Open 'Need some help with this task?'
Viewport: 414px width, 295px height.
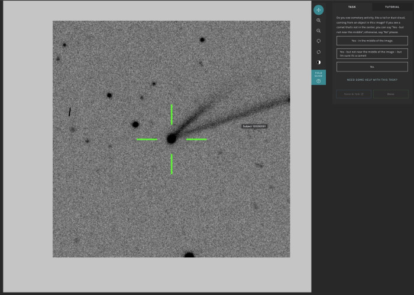pyautogui.click(x=372, y=80)
